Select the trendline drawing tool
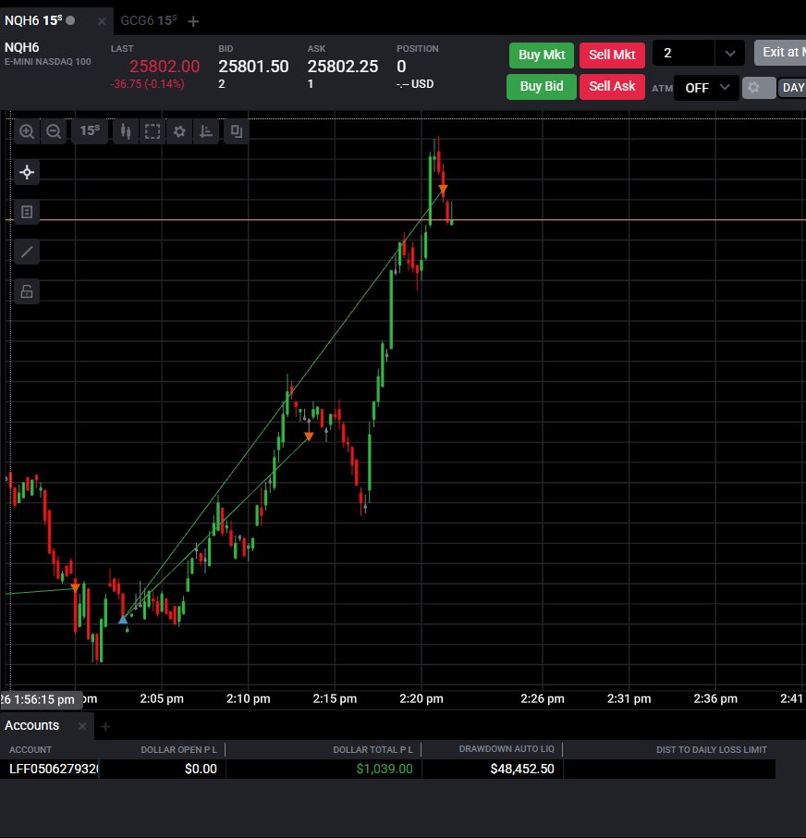Screen dimensions: 806x838 [x=27, y=252]
